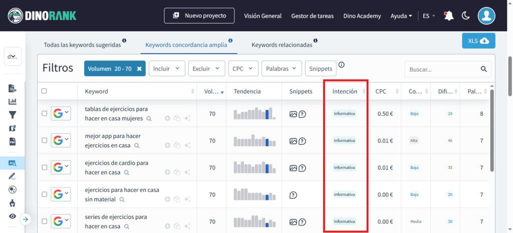Open the funnel icon in the sidebar
513x233 pixels.
coord(13,115)
